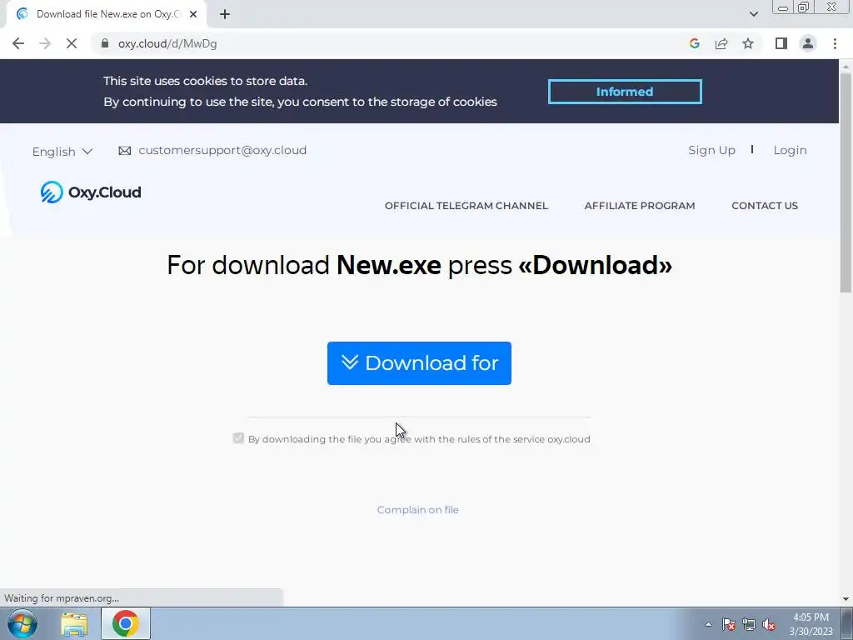Click the Show desktop strip

pyautogui.click(x=846, y=623)
